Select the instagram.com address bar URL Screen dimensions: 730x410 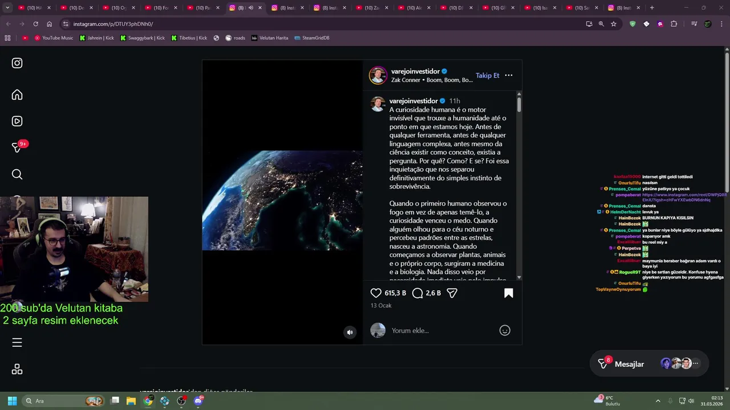(x=113, y=24)
